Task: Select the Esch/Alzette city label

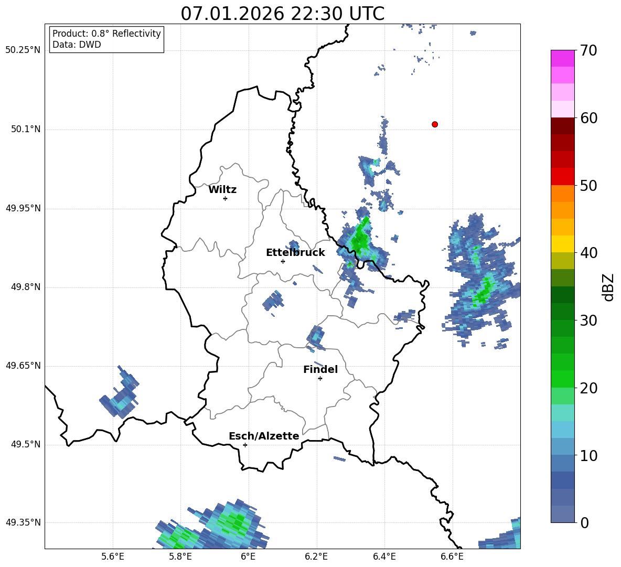Action: coord(264,436)
